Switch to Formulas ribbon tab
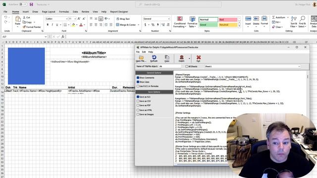 (64, 12)
